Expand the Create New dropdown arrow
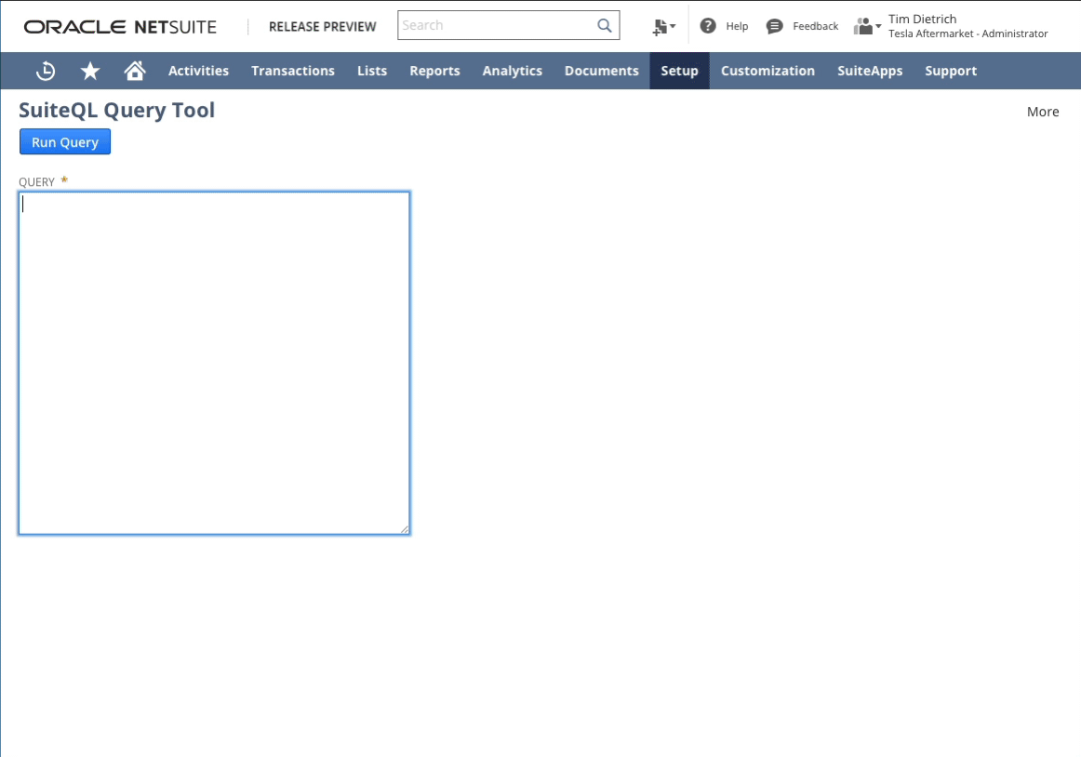 tap(672, 28)
